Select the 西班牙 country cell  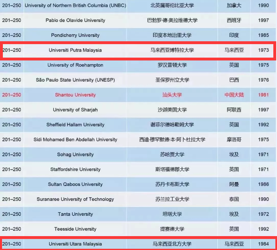pyautogui.click(x=234, y=20)
